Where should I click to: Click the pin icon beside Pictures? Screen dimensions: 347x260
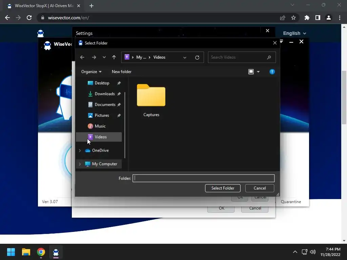point(119,115)
